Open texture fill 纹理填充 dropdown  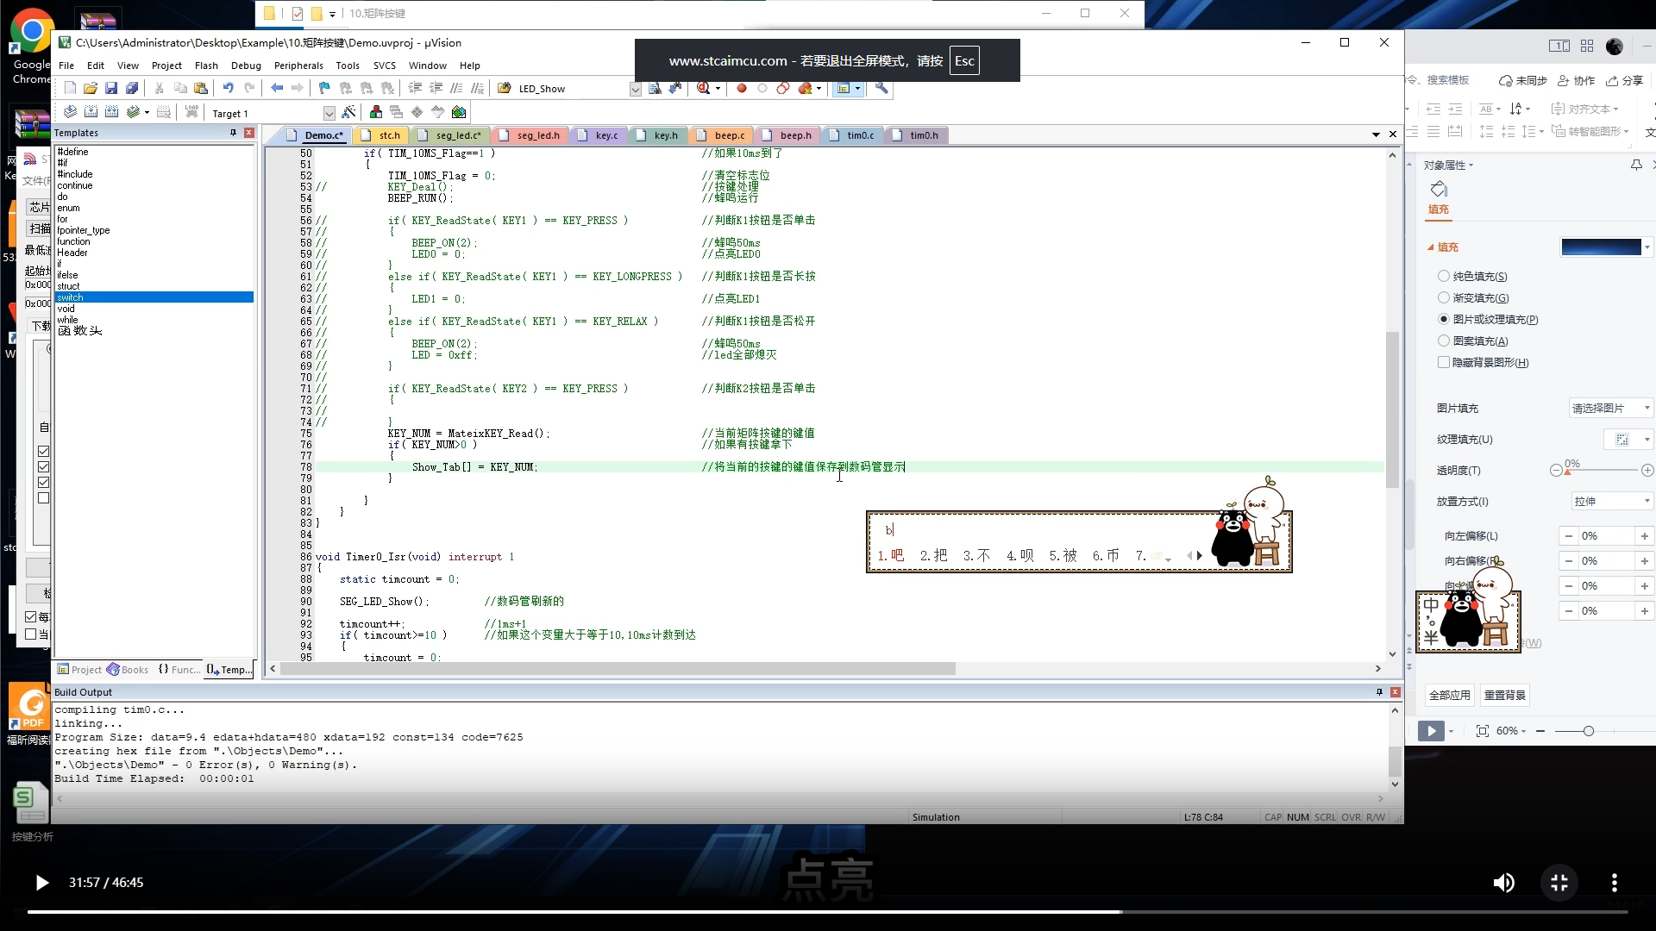1628,440
